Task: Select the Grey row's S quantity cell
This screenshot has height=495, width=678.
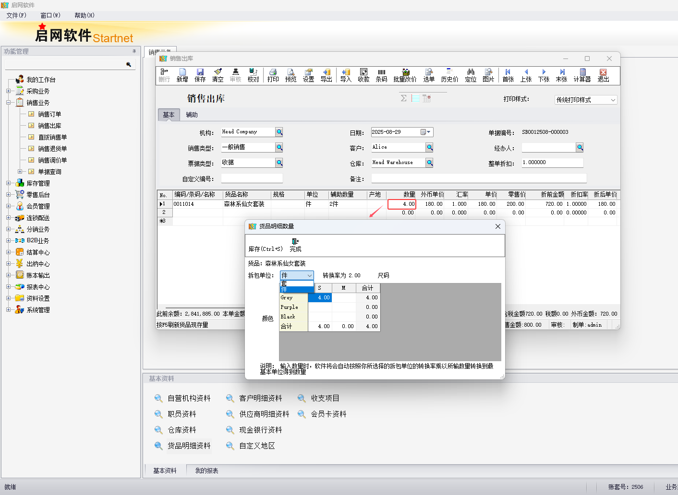Action: 320,297
